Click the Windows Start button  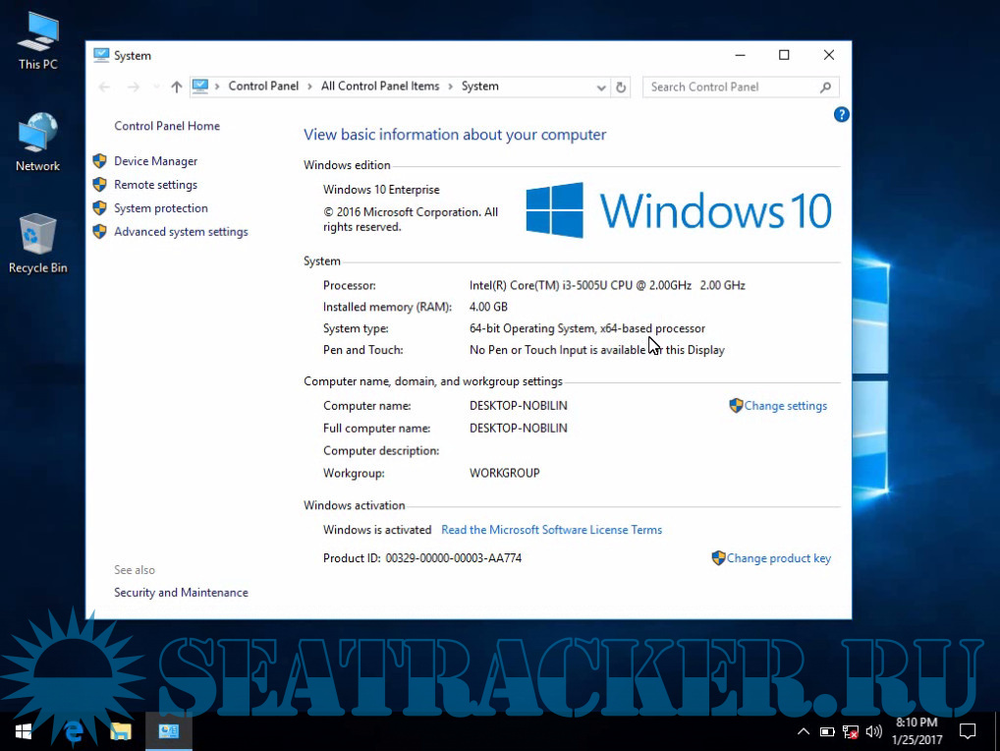coord(24,731)
